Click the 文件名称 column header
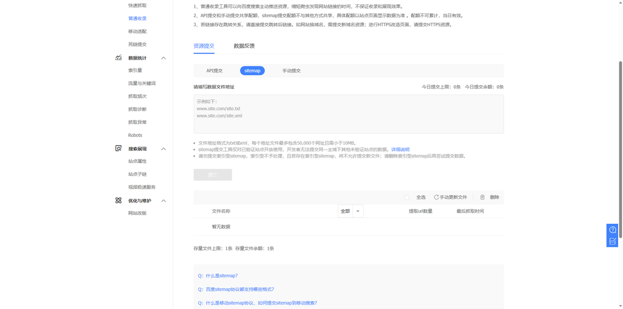The image size is (623, 309). coord(221,211)
